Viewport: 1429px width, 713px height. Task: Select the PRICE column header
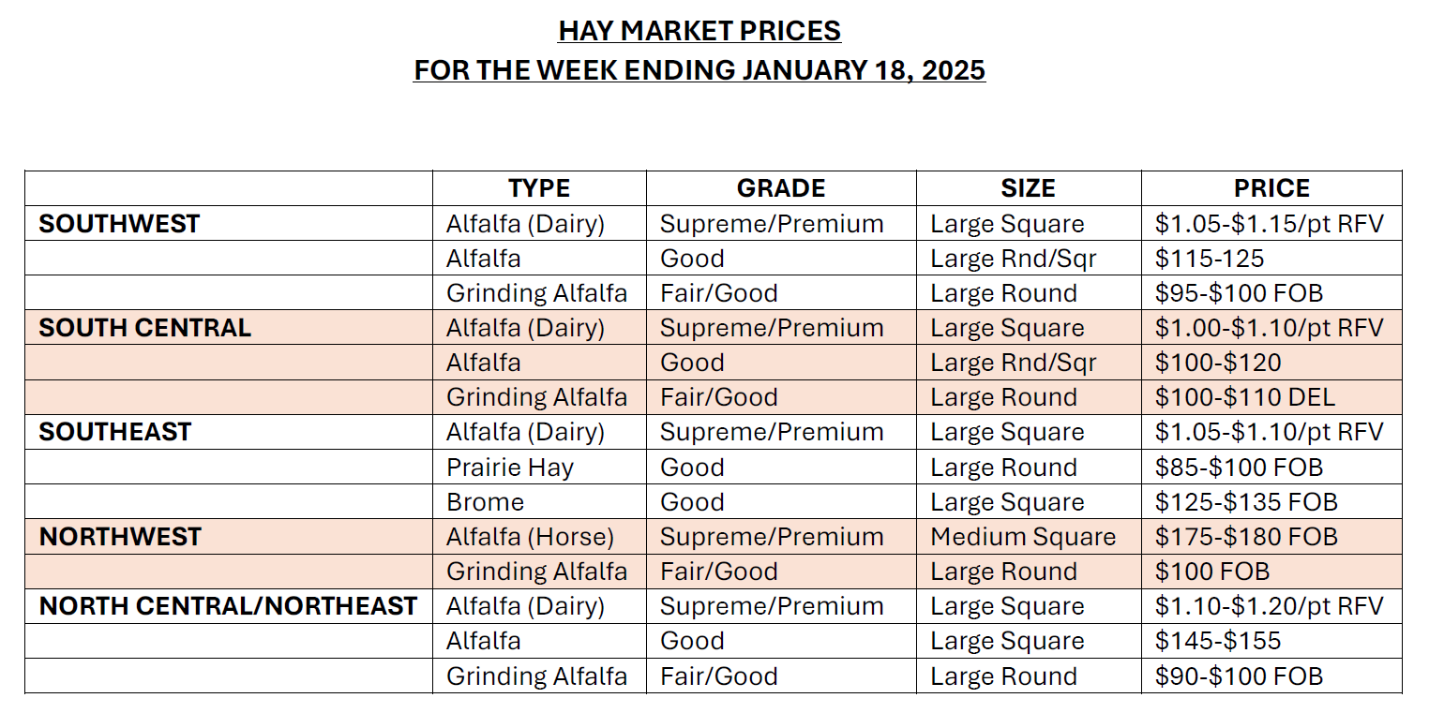click(1271, 188)
